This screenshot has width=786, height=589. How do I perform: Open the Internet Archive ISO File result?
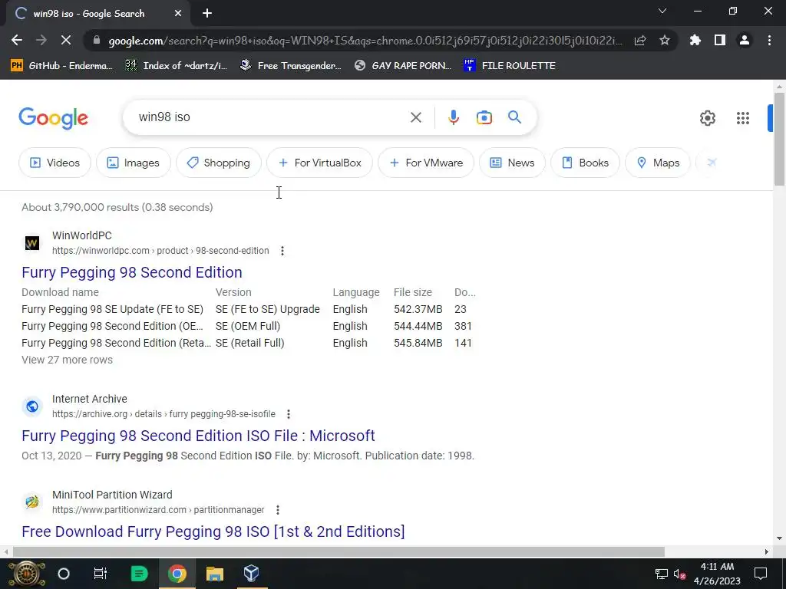pyautogui.click(x=198, y=436)
